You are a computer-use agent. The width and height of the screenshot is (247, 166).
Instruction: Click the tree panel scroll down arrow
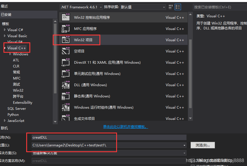coord(55,122)
